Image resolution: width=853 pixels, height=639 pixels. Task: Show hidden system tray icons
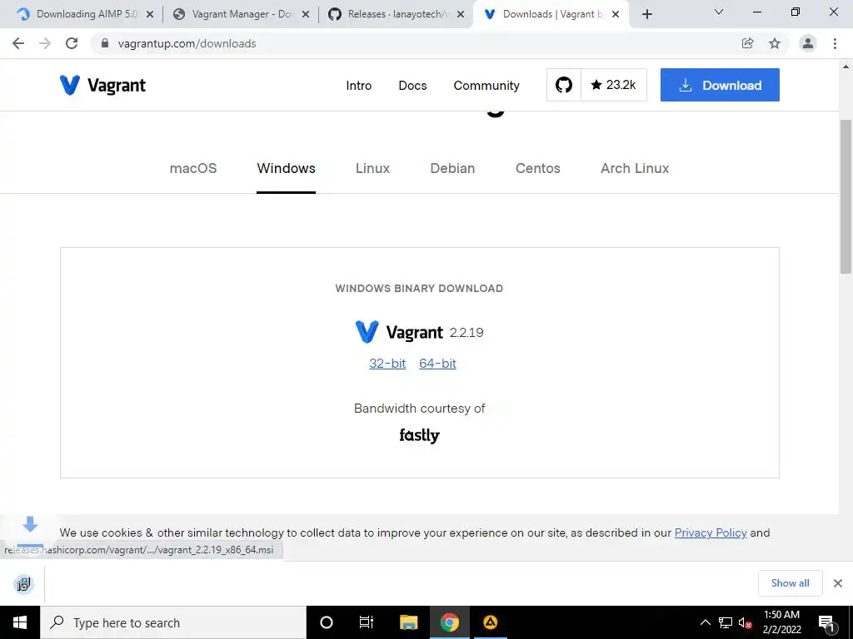(705, 622)
